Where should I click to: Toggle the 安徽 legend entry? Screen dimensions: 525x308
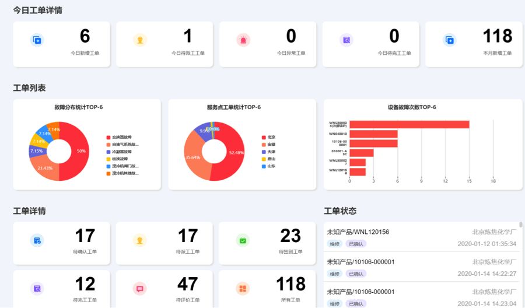click(x=268, y=145)
